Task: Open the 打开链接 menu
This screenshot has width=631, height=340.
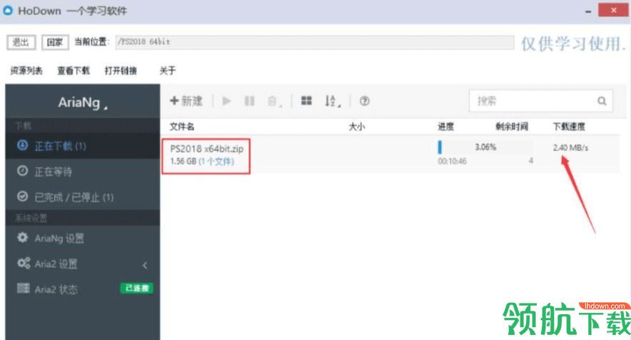Action: (121, 71)
